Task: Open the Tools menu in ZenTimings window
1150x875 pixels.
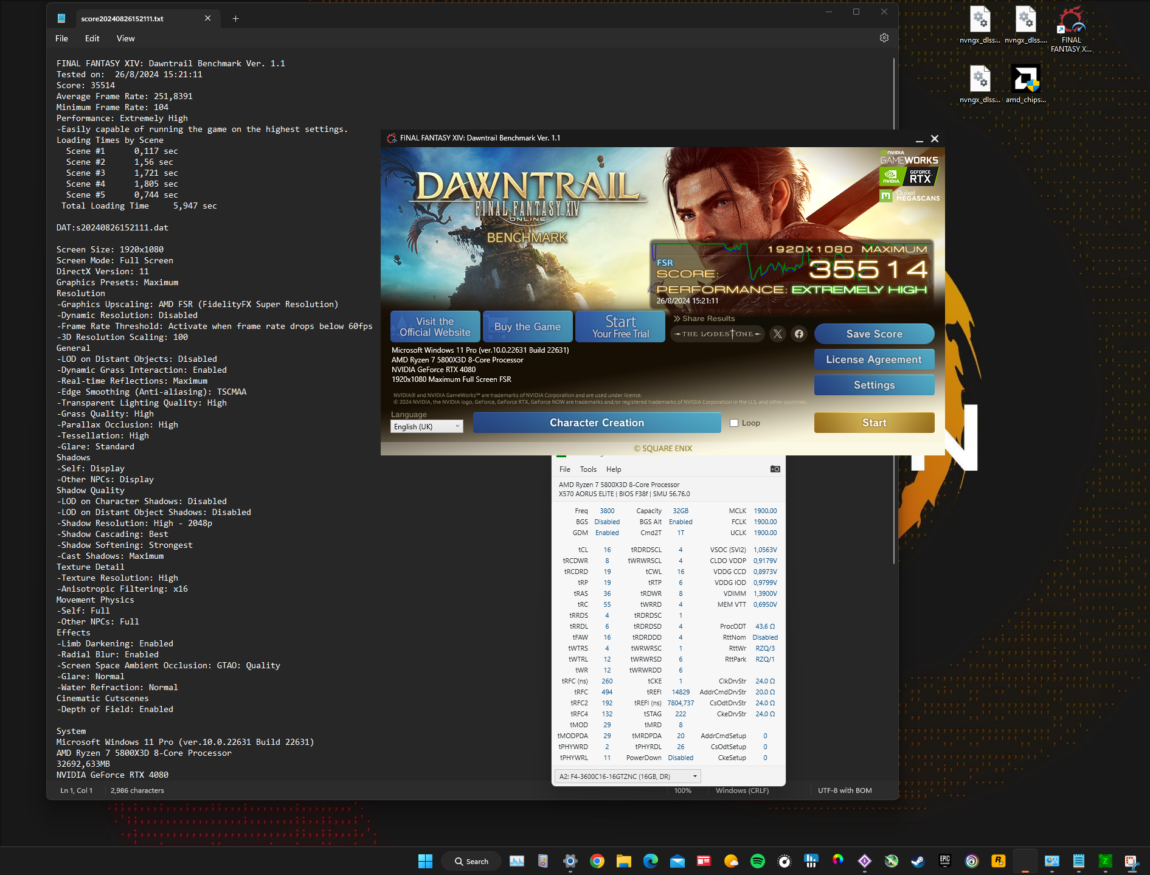Action: click(588, 469)
